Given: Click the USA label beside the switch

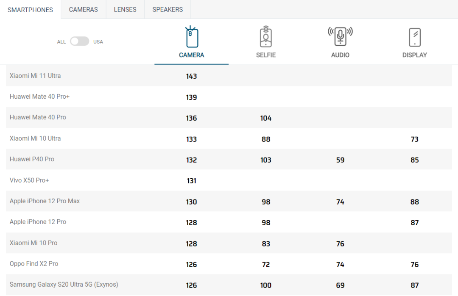Looking at the screenshot, I should click(98, 42).
